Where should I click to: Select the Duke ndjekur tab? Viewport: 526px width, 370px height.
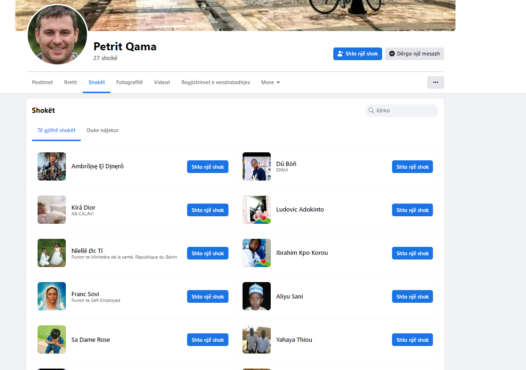(x=102, y=130)
